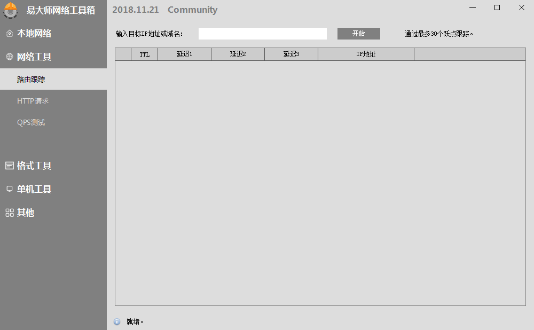This screenshot has width=534, height=330.
Task: Click the grid icon beside 其他
Action: pyautogui.click(x=10, y=213)
